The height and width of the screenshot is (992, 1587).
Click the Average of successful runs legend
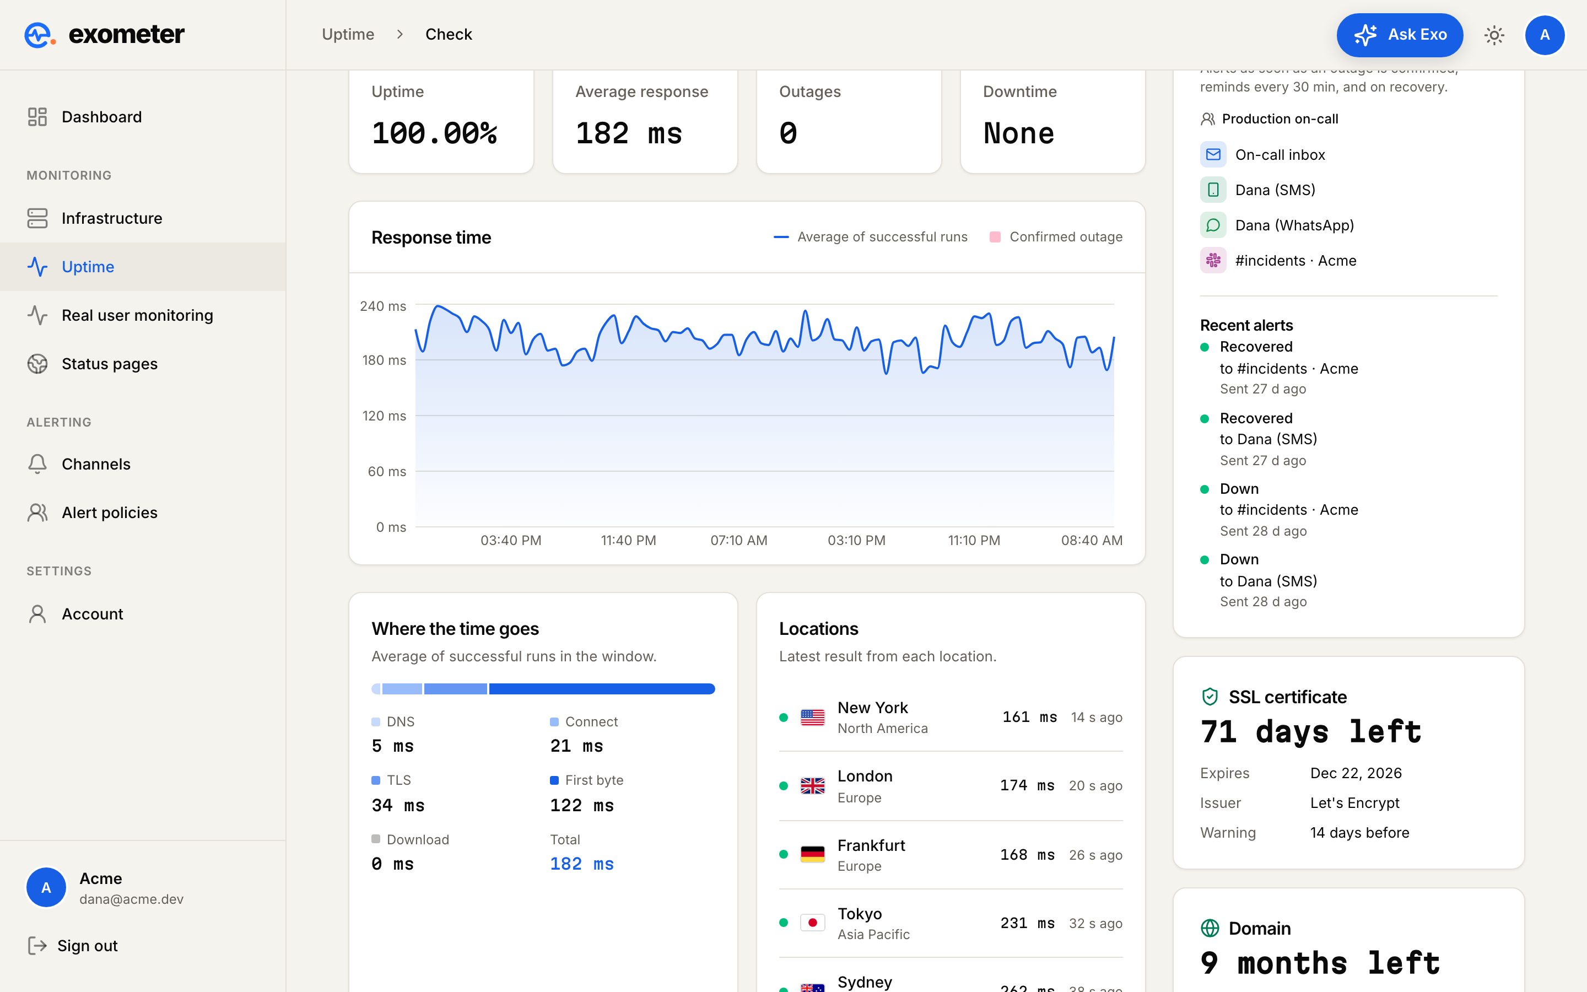tap(870, 237)
